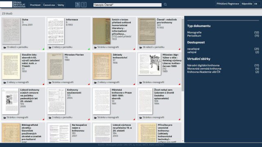Switch to list view

(84, 4)
